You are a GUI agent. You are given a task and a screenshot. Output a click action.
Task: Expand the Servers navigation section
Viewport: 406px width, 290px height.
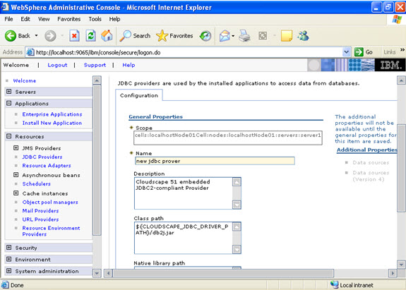tap(8, 92)
